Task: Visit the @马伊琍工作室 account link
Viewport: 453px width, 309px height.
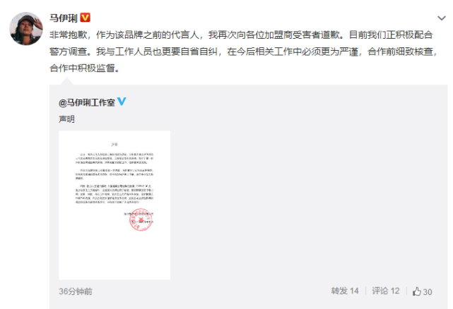Action: (87, 102)
